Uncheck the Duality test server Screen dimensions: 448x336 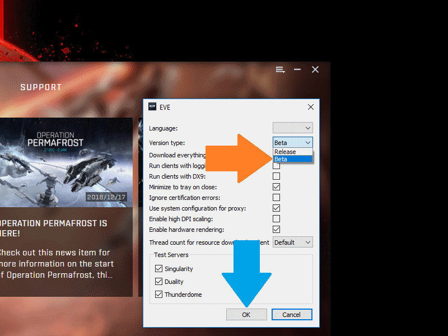click(159, 282)
